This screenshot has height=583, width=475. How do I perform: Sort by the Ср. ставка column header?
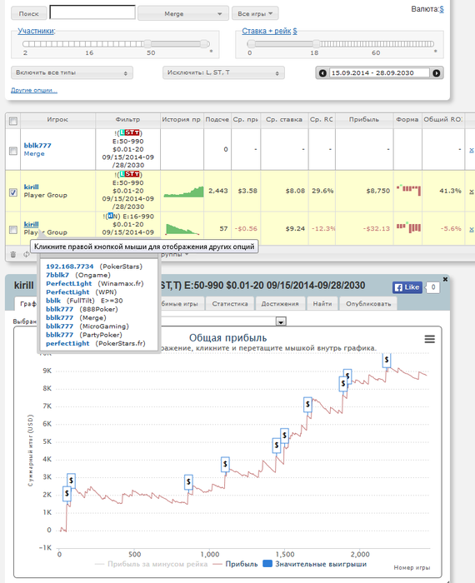(284, 120)
